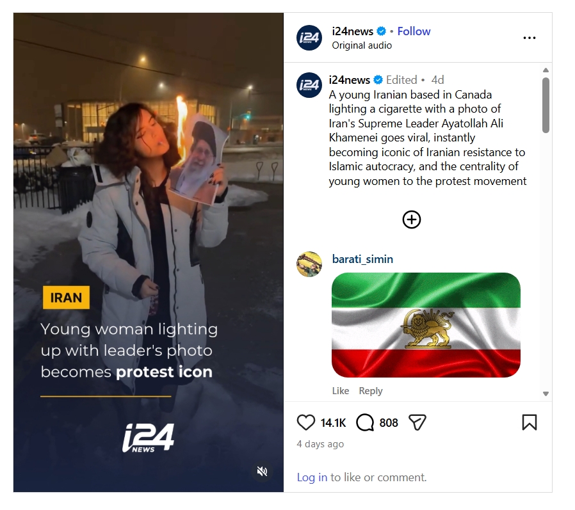Click the lion and sun flag image

pos(426,325)
